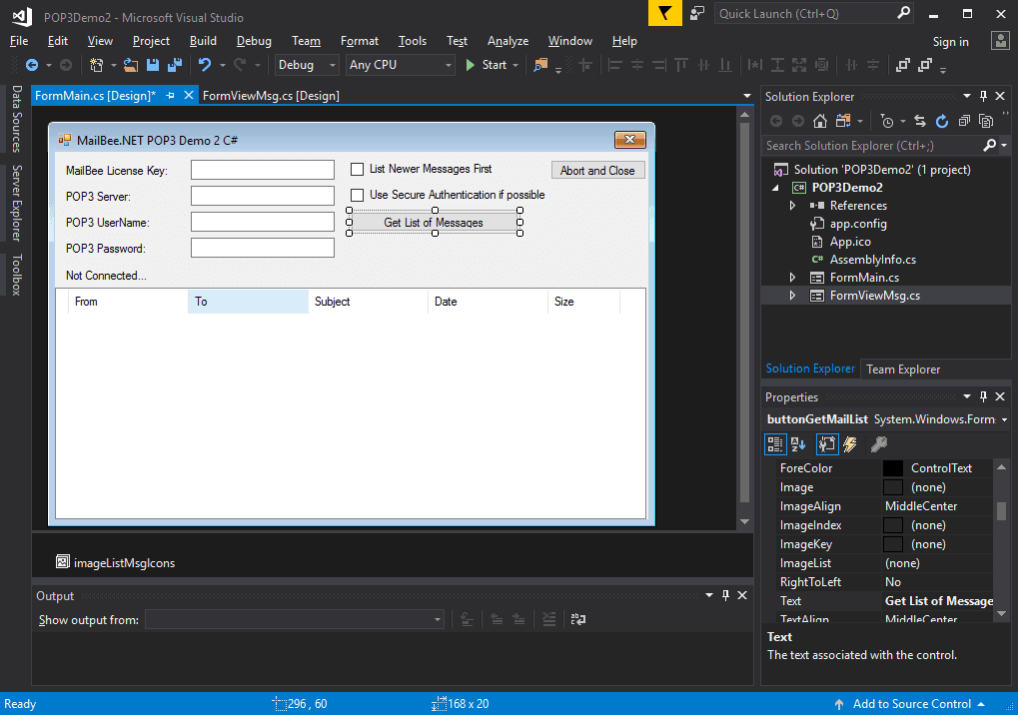Click the Show All Files icon

986,121
